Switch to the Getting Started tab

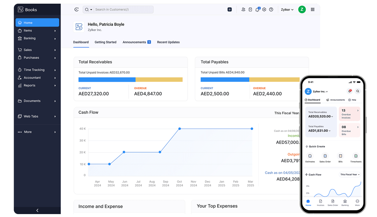105,42
